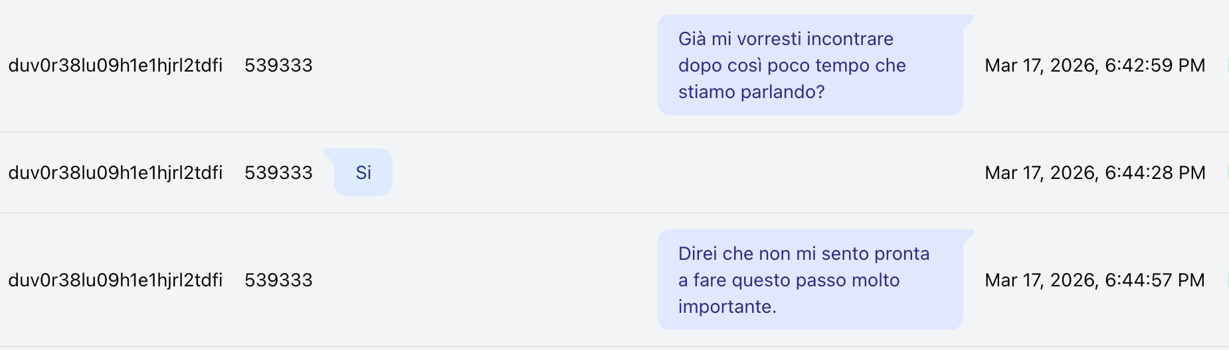Screen dimensions: 1229x350
Task: Click the word 'importante.' in the last message
Action: tap(727, 306)
